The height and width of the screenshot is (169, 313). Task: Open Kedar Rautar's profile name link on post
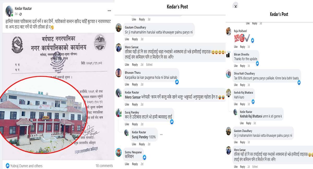point(23,9)
